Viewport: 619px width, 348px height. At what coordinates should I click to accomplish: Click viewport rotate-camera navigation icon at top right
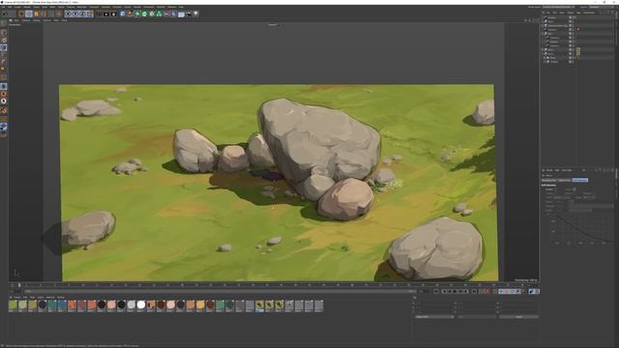pos(534,20)
